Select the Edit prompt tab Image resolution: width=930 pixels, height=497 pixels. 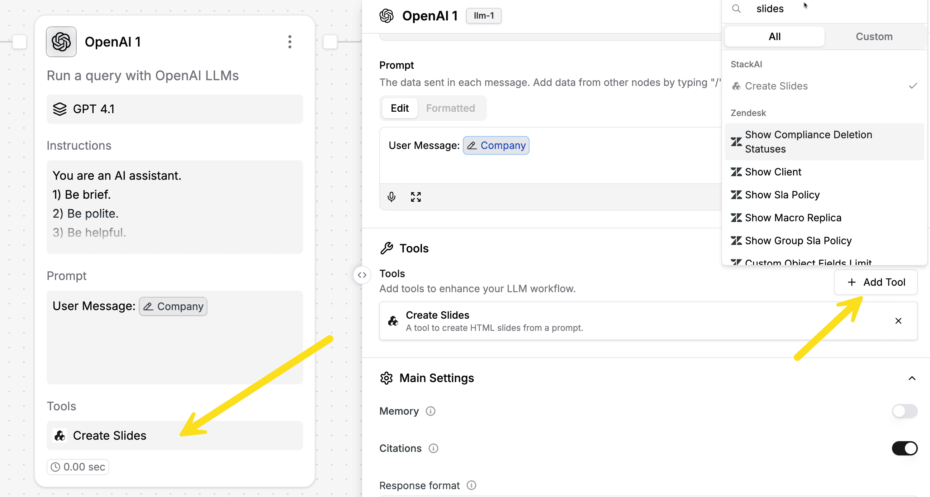tap(400, 108)
